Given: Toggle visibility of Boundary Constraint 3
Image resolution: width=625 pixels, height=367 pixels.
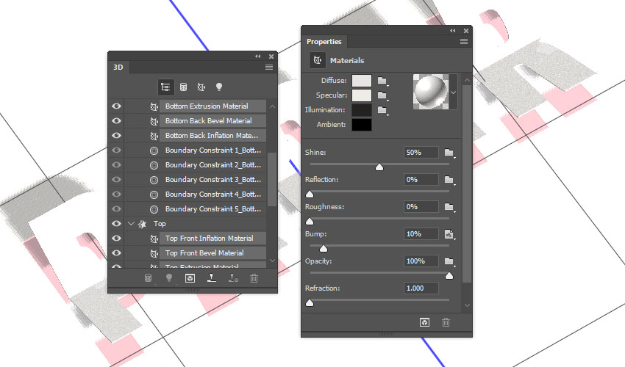Looking at the screenshot, I should click(x=116, y=180).
